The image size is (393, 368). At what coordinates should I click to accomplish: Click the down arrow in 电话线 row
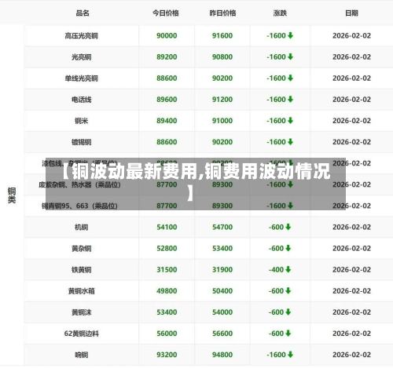click(x=290, y=100)
